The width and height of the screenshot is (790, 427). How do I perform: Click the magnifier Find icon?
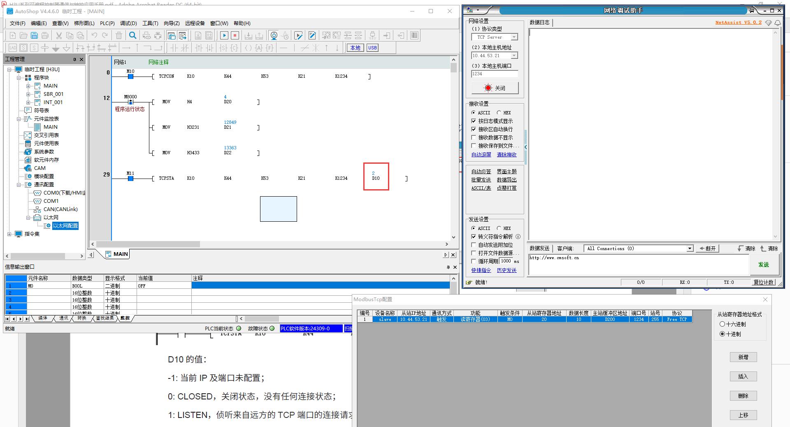tap(133, 36)
